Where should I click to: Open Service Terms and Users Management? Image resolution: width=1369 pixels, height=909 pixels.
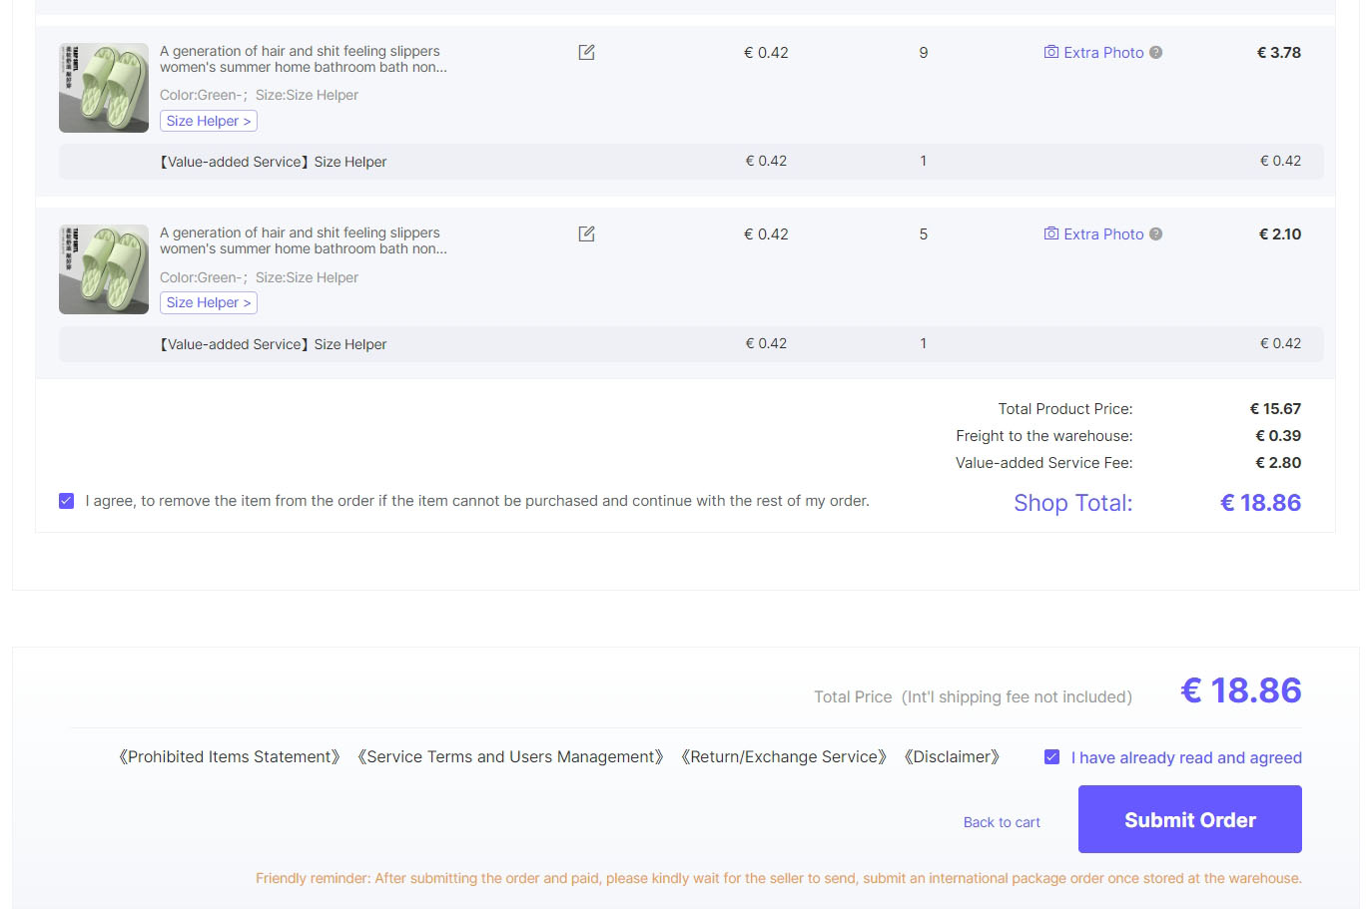[510, 756]
